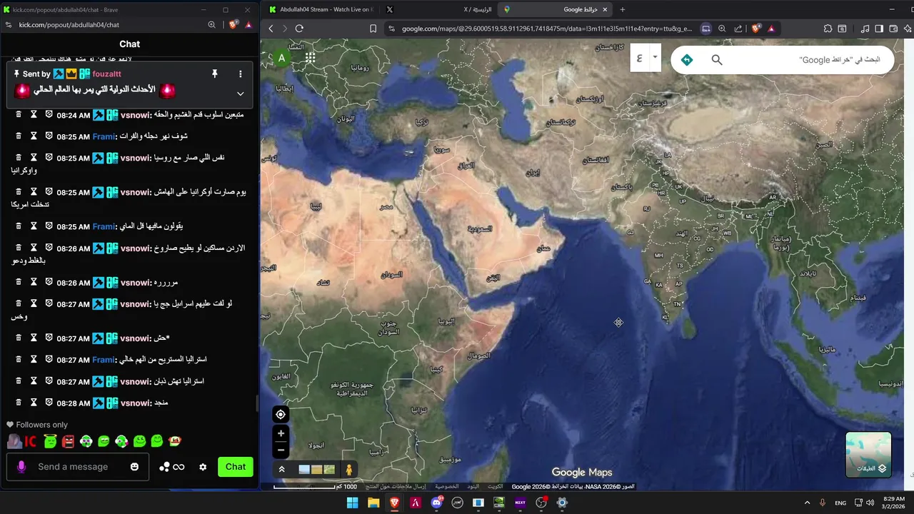Click the Send product feedback link in Maps footer
Screen dimensions: 914x514
(395, 487)
